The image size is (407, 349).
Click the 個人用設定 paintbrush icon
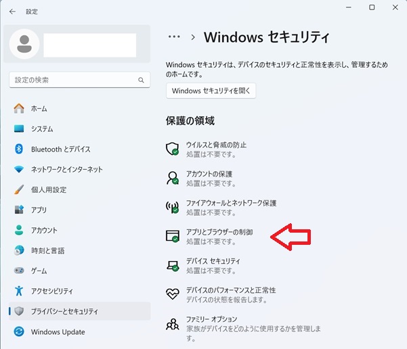[19, 189]
